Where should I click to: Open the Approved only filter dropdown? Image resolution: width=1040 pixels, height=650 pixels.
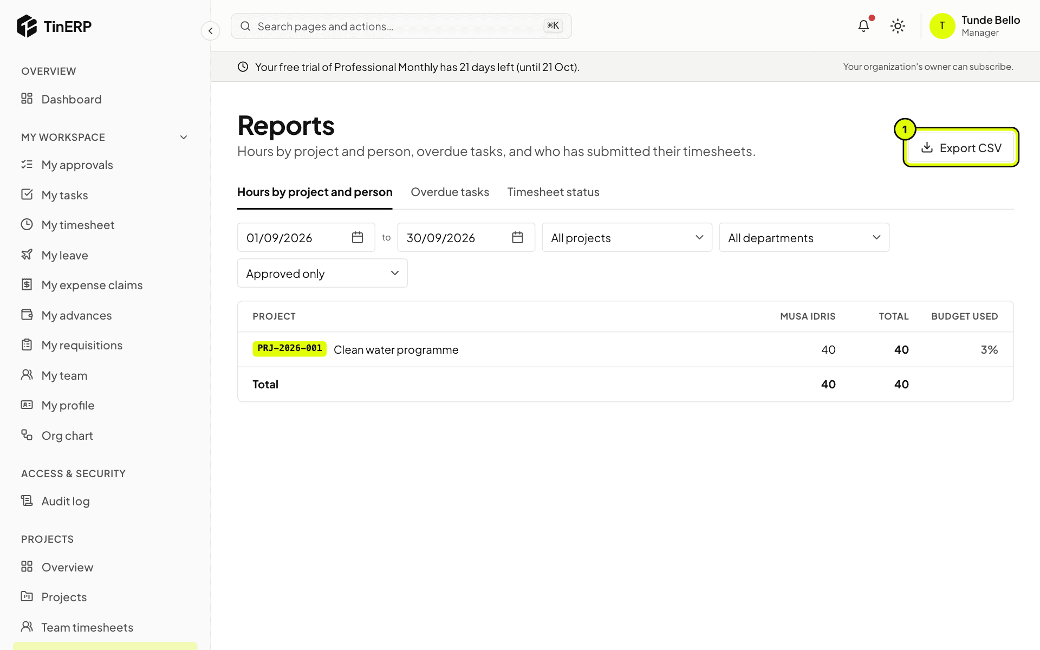coord(322,273)
